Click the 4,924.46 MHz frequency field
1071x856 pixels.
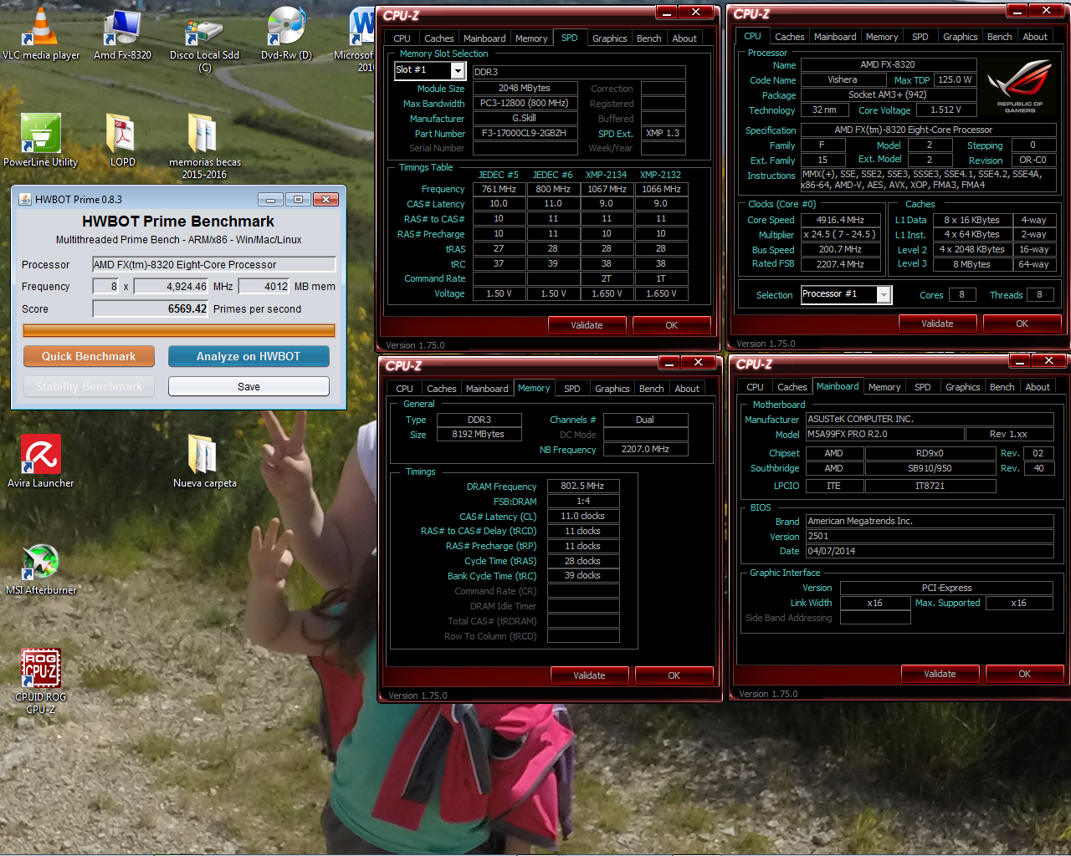point(172,286)
